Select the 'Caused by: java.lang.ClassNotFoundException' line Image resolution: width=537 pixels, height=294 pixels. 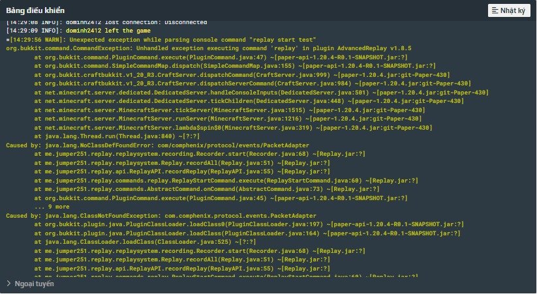tap(161, 216)
